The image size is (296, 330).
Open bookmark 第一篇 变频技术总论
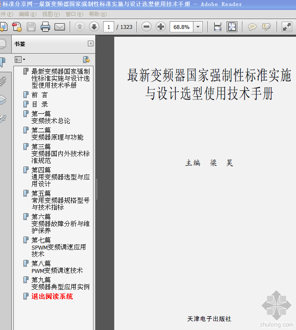coord(50,117)
